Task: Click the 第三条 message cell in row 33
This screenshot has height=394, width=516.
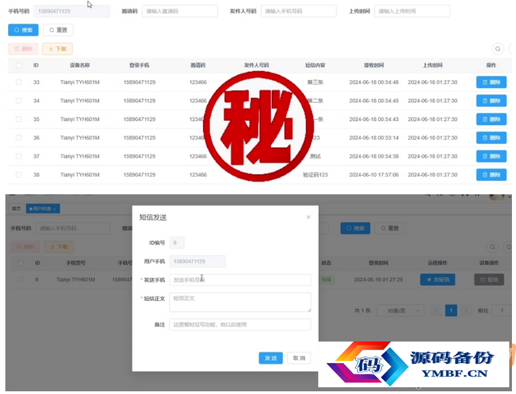Action: (x=316, y=82)
